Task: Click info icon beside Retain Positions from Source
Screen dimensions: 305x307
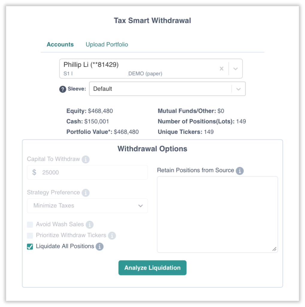Action: click(239, 171)
